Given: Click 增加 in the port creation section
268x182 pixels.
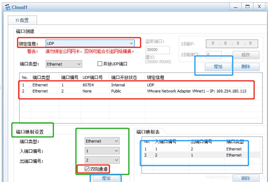Looking at the screenshot, I should point(218,67).
